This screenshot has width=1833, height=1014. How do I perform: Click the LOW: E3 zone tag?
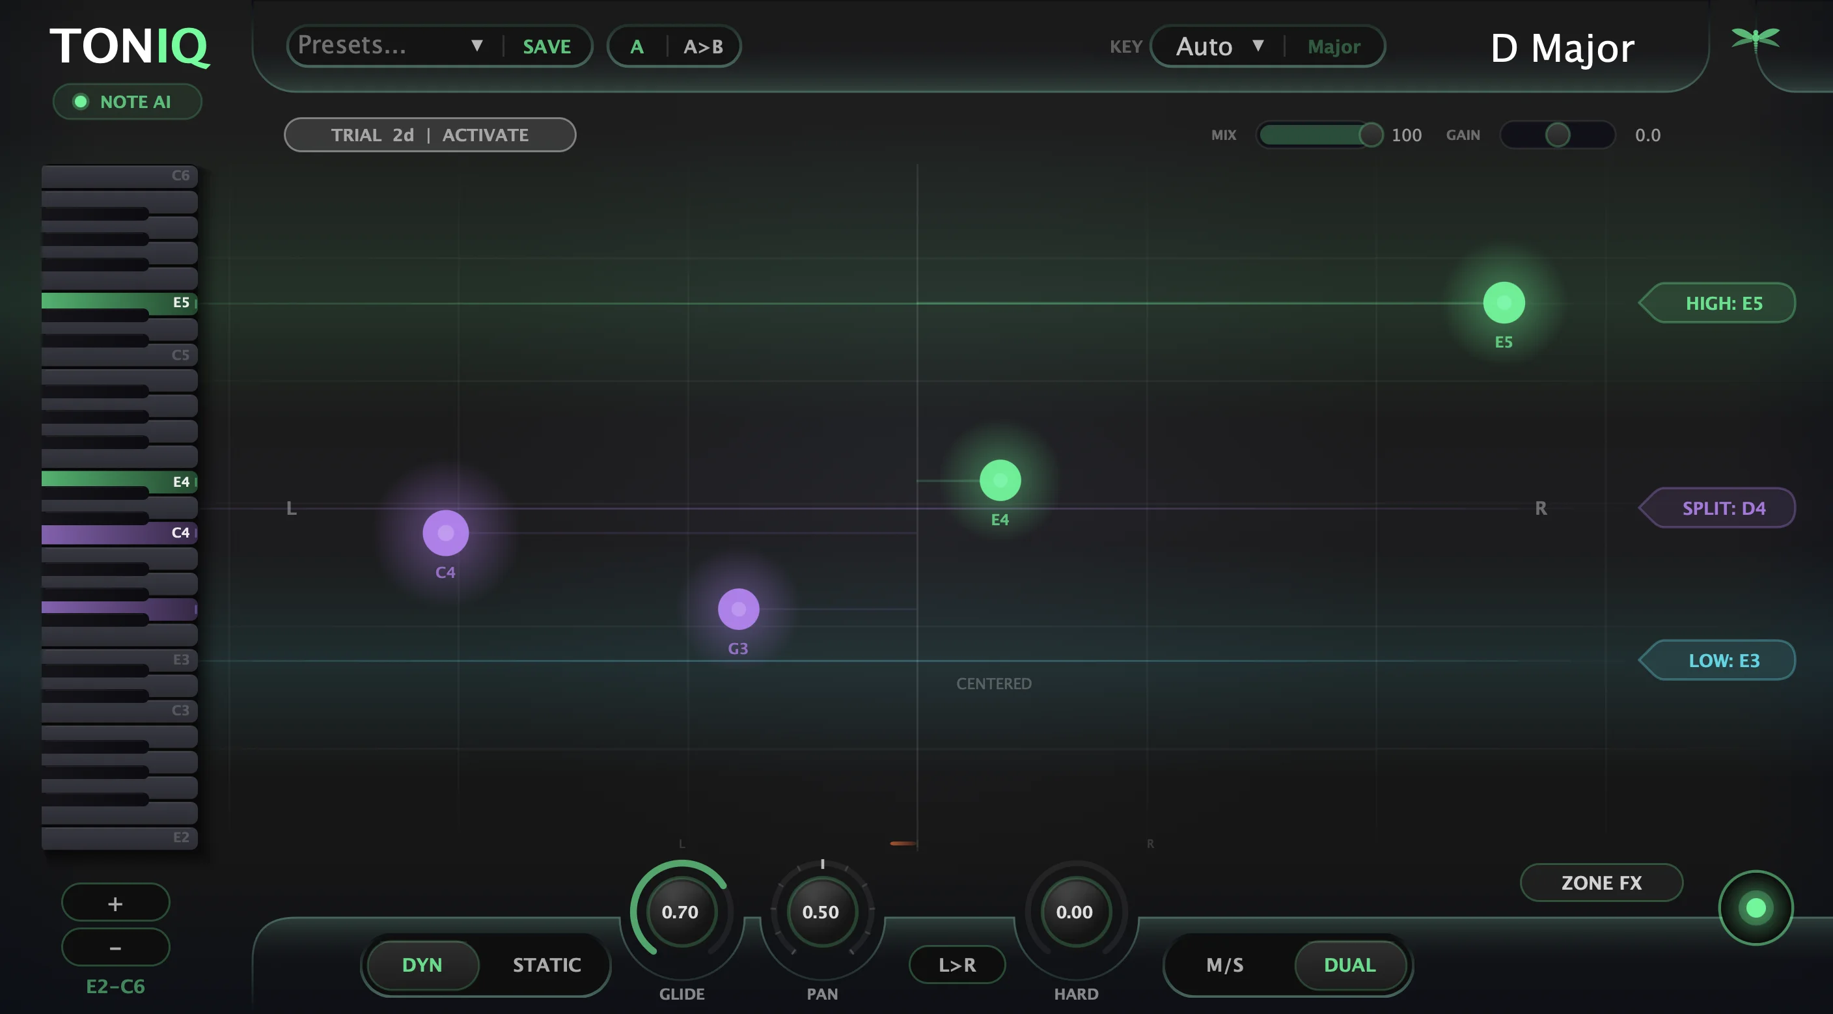(1717, 661)
